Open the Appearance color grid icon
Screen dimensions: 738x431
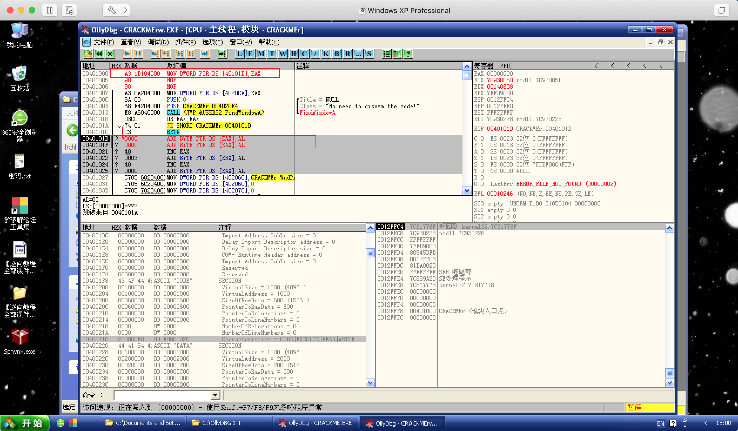(397, 54)
